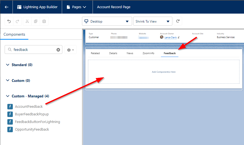This screenshot has width=244, height=145.
Task: Click the Account Record Page title
Action: [114, 7]
